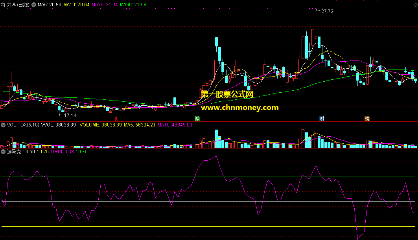Select the MA60: 21.56 label

133,5
